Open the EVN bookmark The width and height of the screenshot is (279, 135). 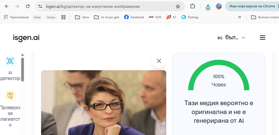tap(155, 17)
